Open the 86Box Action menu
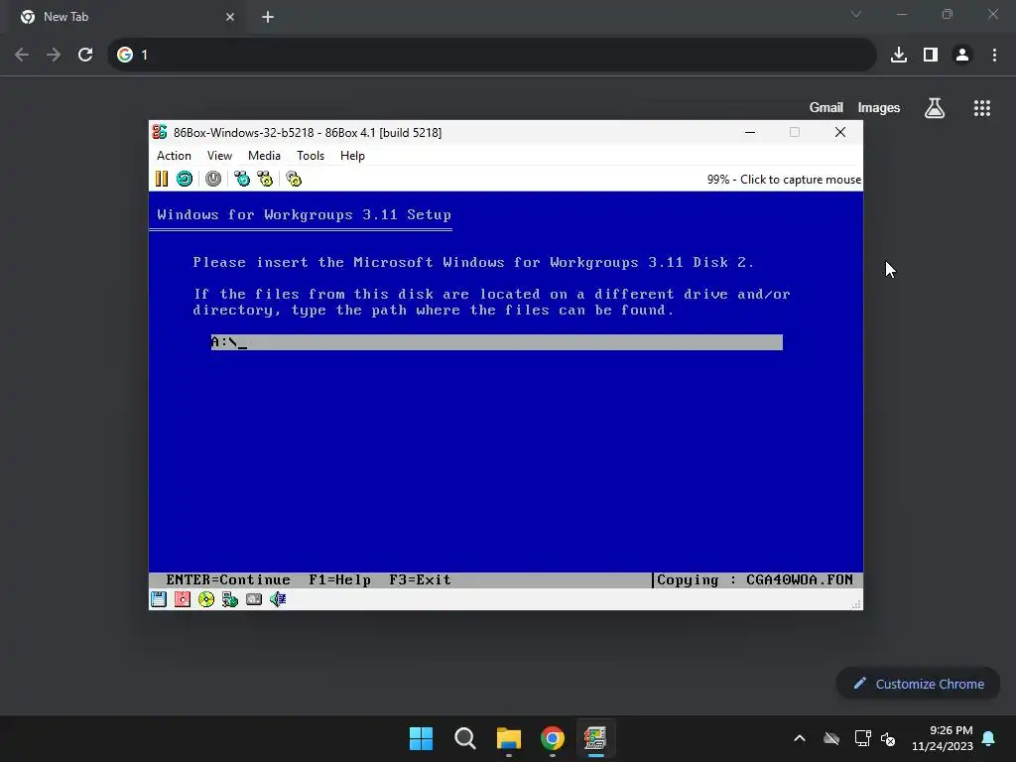1016x762 pixels. click(x=174, y=156)
